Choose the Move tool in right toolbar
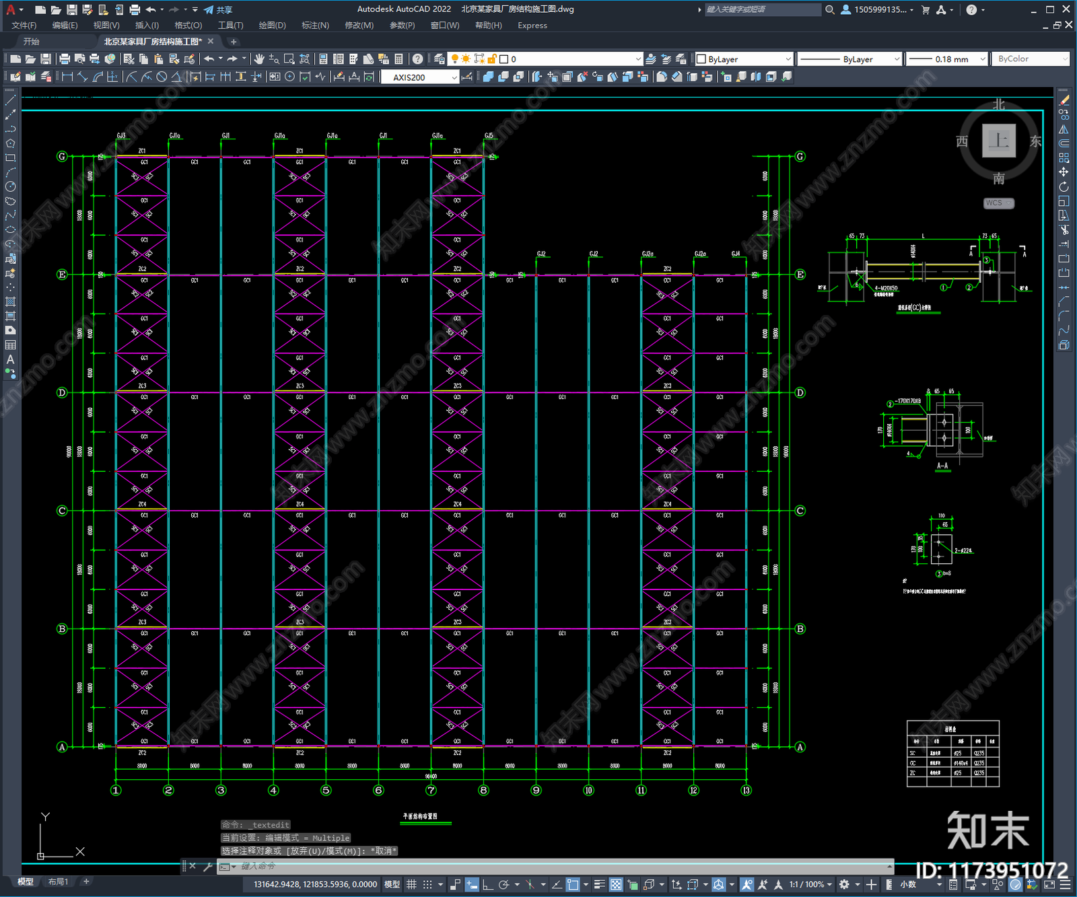1077x897 pixels. [1064, 172]
